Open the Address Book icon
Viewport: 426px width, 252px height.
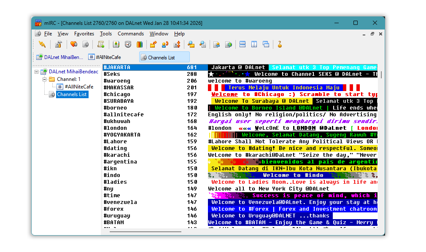pos(116,44)
